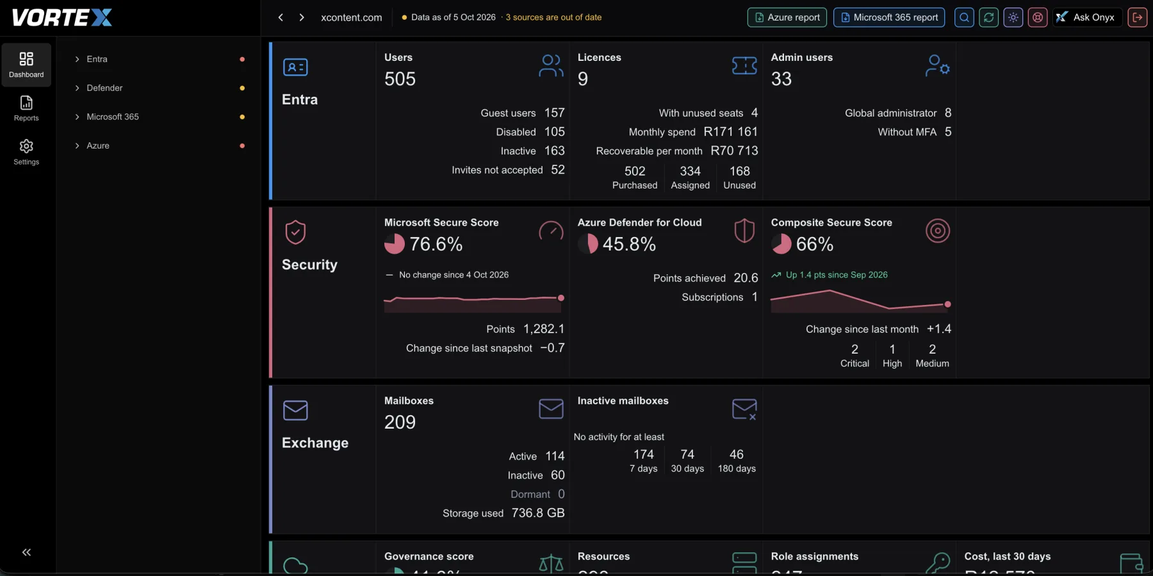Viewport: 1153px width, 576px height.
Task: Click the Entra section ID card icon
Action: [295, 67]
